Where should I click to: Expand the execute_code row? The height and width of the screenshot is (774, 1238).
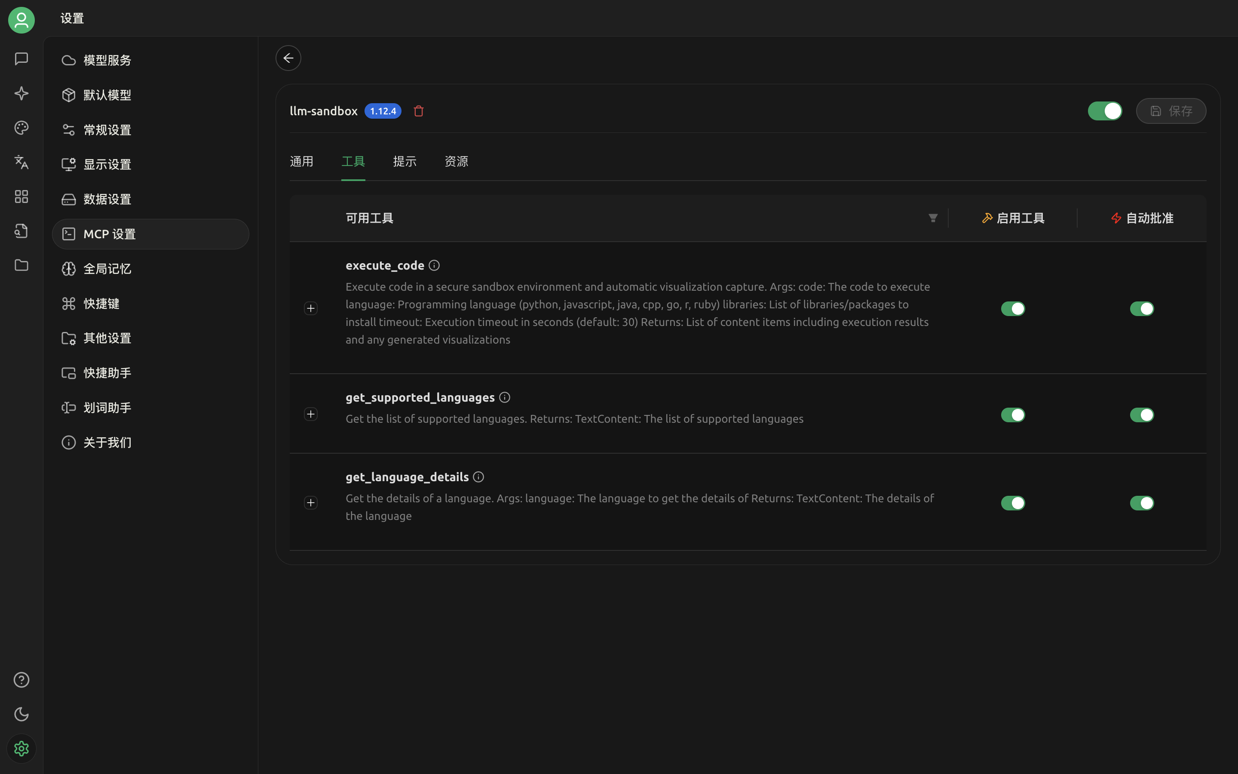tap(310, 308)
